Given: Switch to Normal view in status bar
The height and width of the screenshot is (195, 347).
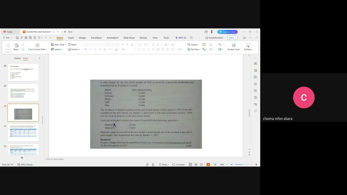Looking at the screenshot, I should point(190,165).
